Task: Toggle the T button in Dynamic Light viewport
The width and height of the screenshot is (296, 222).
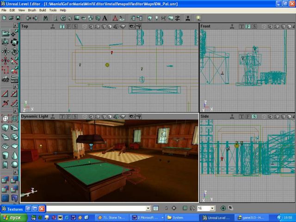Action: tap(62, 117)
